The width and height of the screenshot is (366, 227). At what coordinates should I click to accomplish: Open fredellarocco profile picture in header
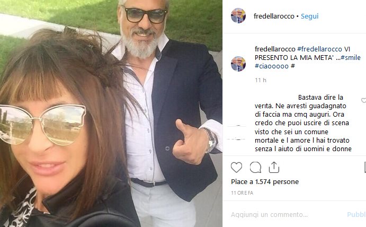pyautogui.click(x=238, y=16)
